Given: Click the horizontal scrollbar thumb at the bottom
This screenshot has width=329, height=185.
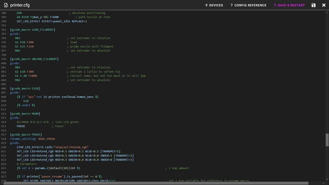Looking at the screenshot, I should (156, 183).
